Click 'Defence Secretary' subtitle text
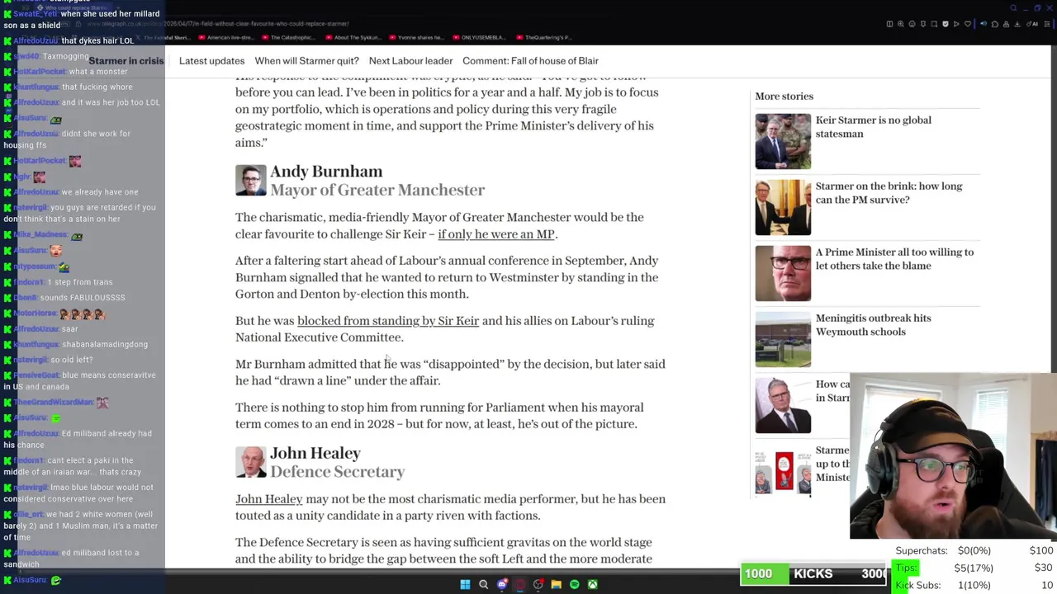This screenshot has height=594, width=1057. [337, 472]
